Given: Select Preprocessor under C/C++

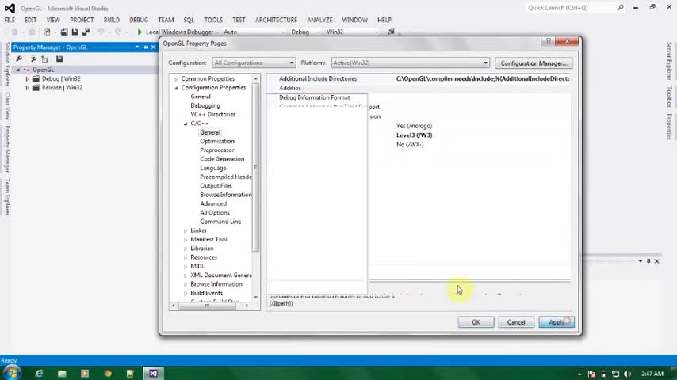Looking at the screenshot, I should tap(216, 150).
